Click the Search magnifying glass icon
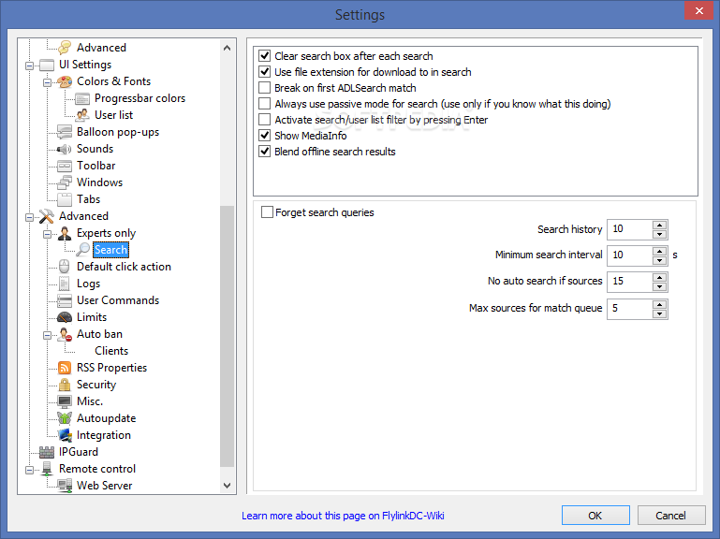 pyautogui.click(x=82, y=250)
